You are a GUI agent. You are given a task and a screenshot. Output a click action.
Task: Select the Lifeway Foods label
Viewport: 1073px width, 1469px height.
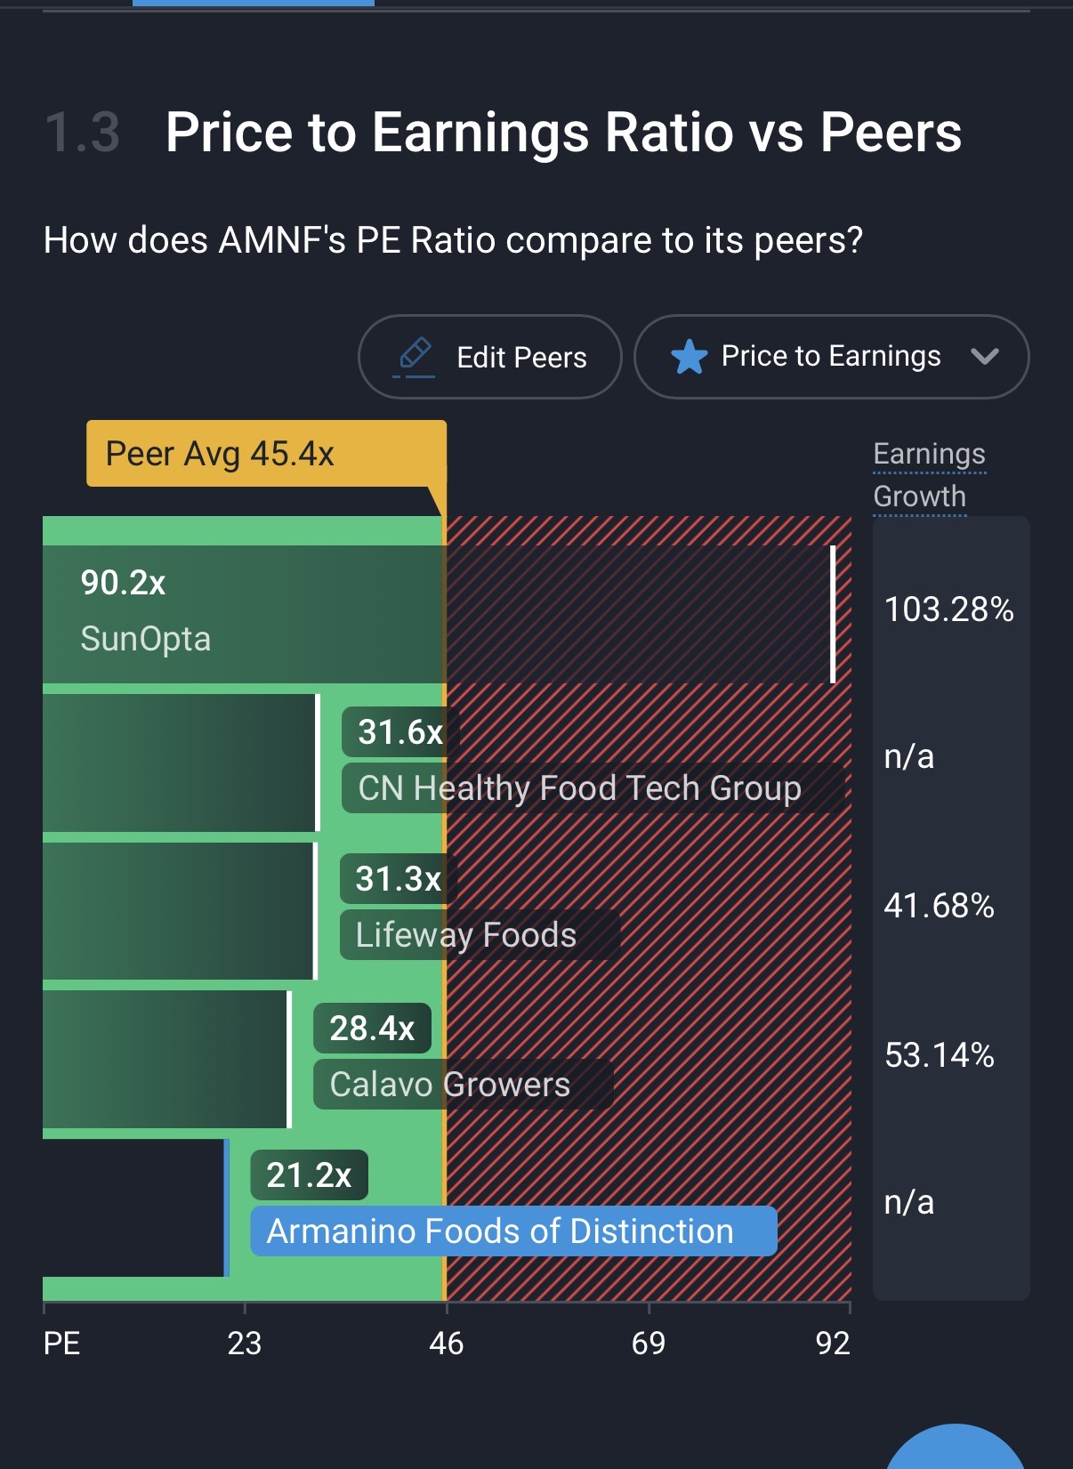466,935
